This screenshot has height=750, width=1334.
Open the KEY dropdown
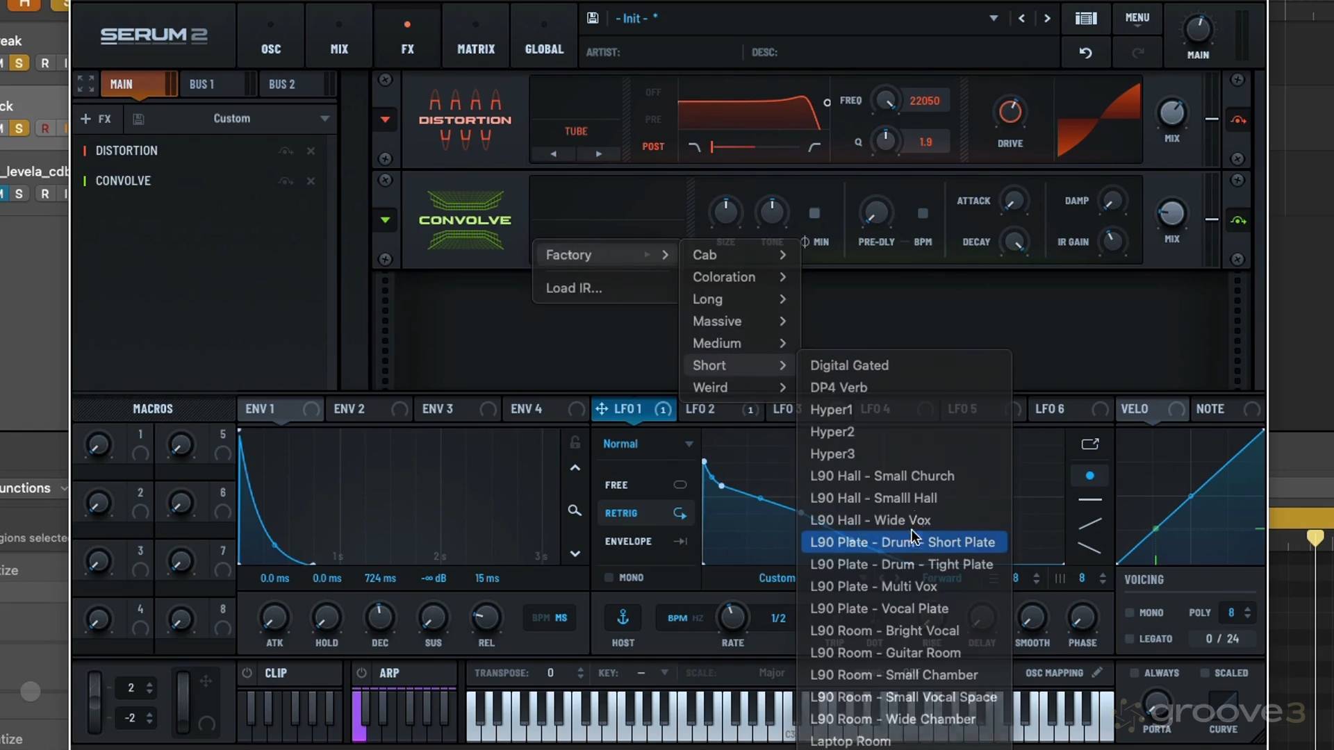coord(653,673)
